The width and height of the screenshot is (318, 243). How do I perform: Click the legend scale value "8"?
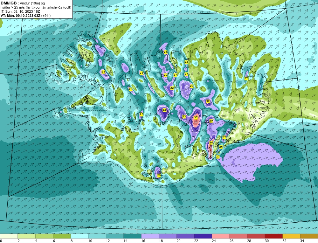click(71, 241)
